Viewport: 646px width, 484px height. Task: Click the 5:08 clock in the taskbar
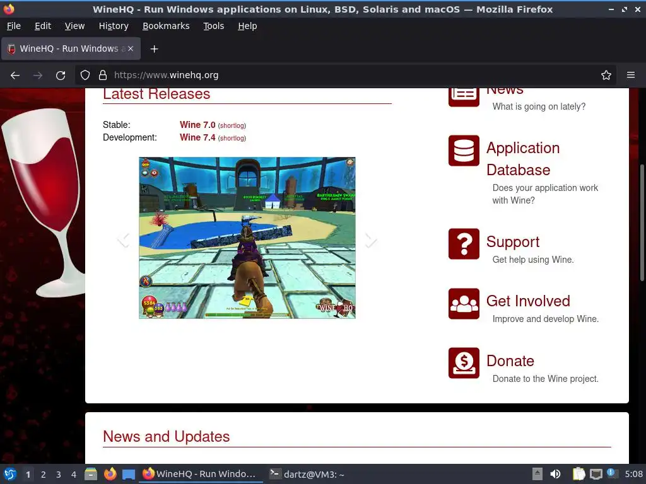(x=633, y=474)
